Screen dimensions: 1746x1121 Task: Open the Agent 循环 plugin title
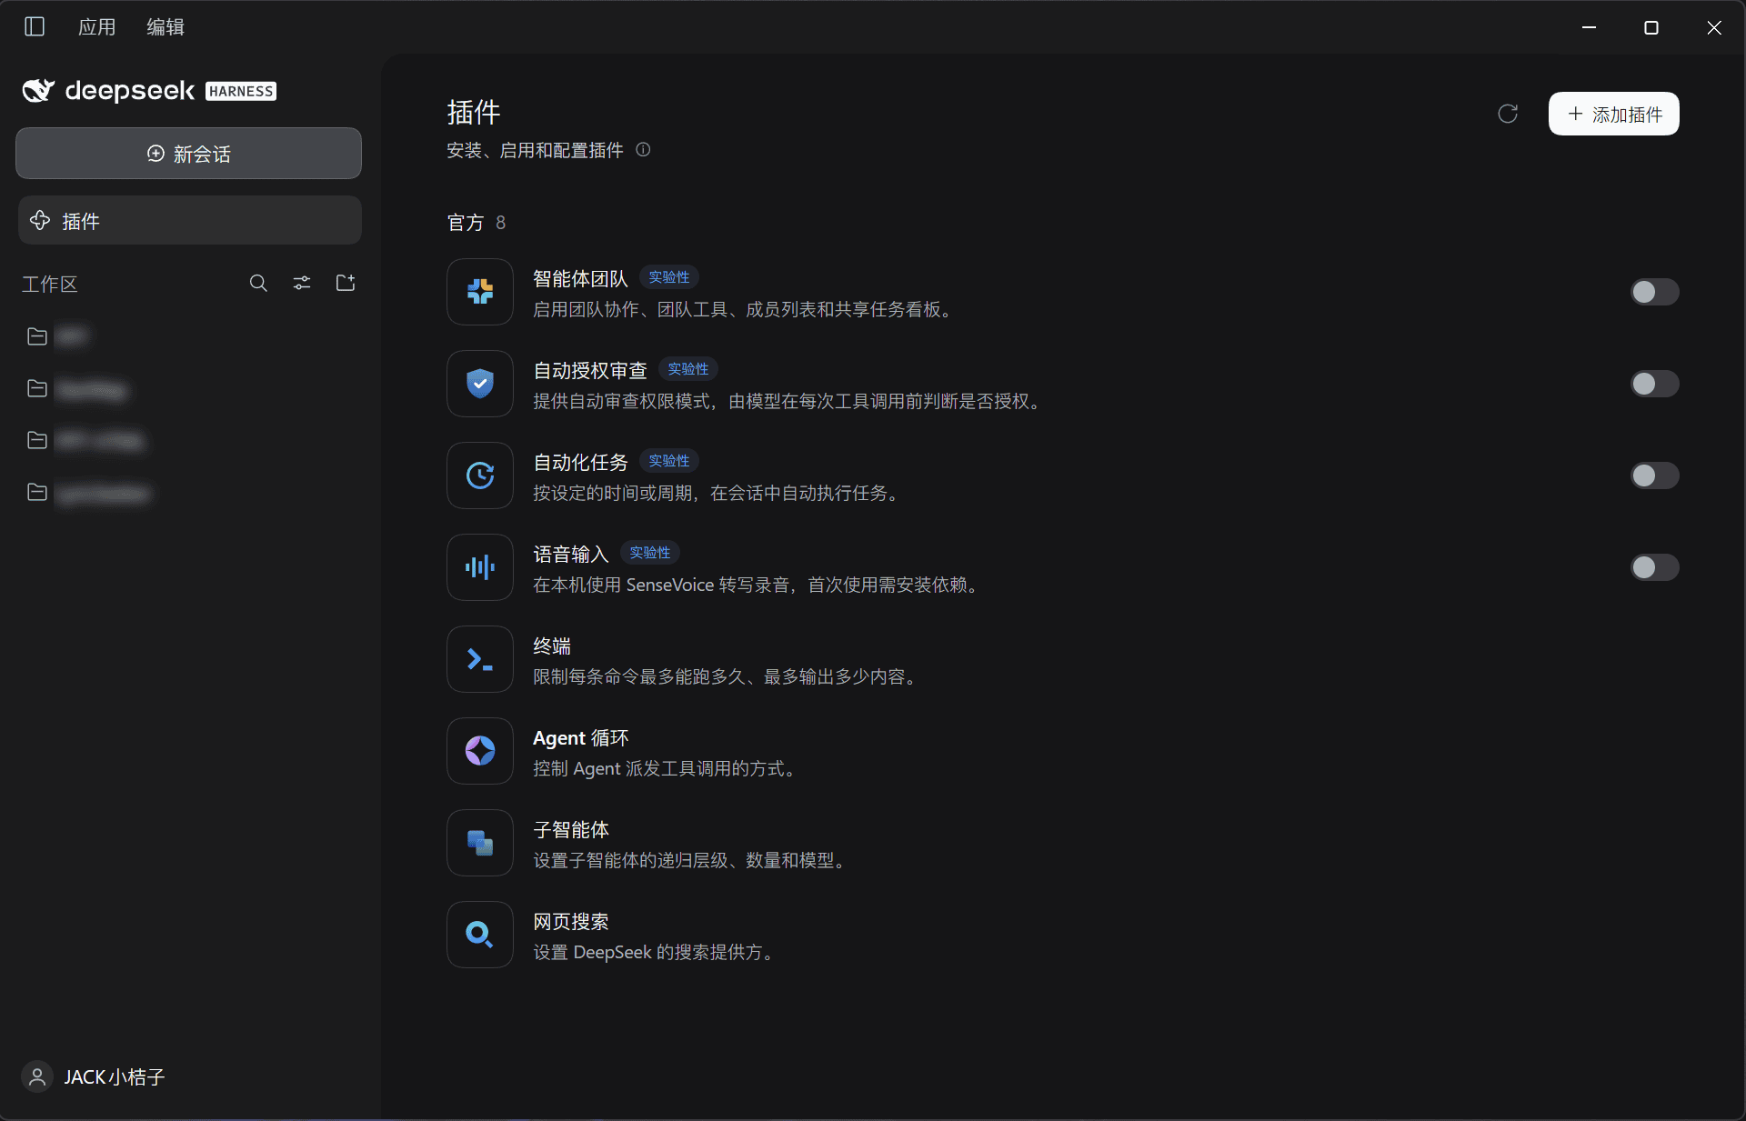[x=580, y=737]
